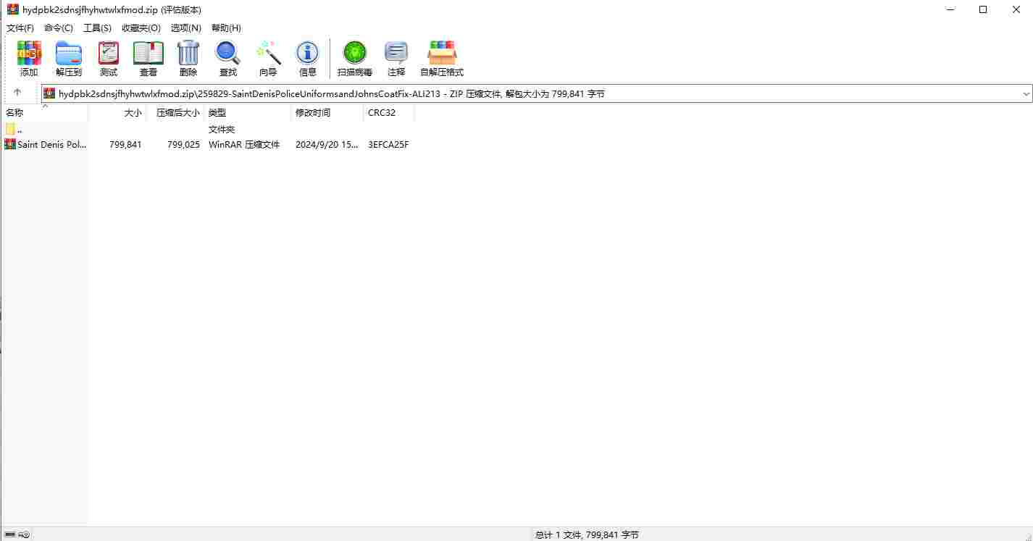Open the 文件(F) menu
Image resolution: width=1033 pixels, height=541 pixels.
click(x=20, y=28)
